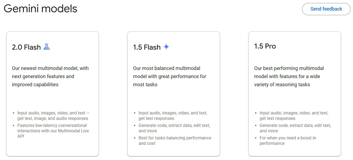This screenshot has height=160, width=353.
Task: Click the 'balancing performance and cost' bullet
Action: coord(175,140)
